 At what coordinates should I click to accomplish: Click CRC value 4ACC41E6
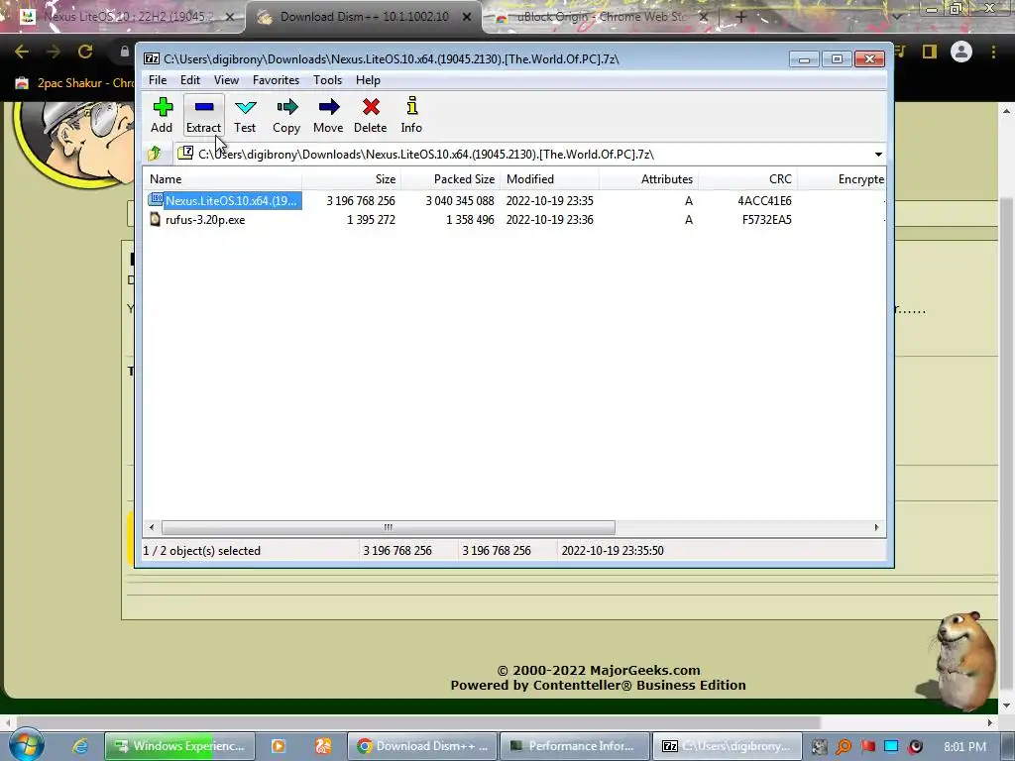764,200
